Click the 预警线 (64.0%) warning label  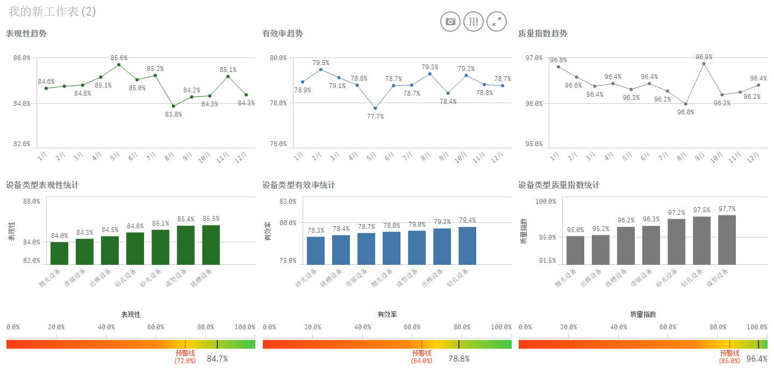coord(422,357)
